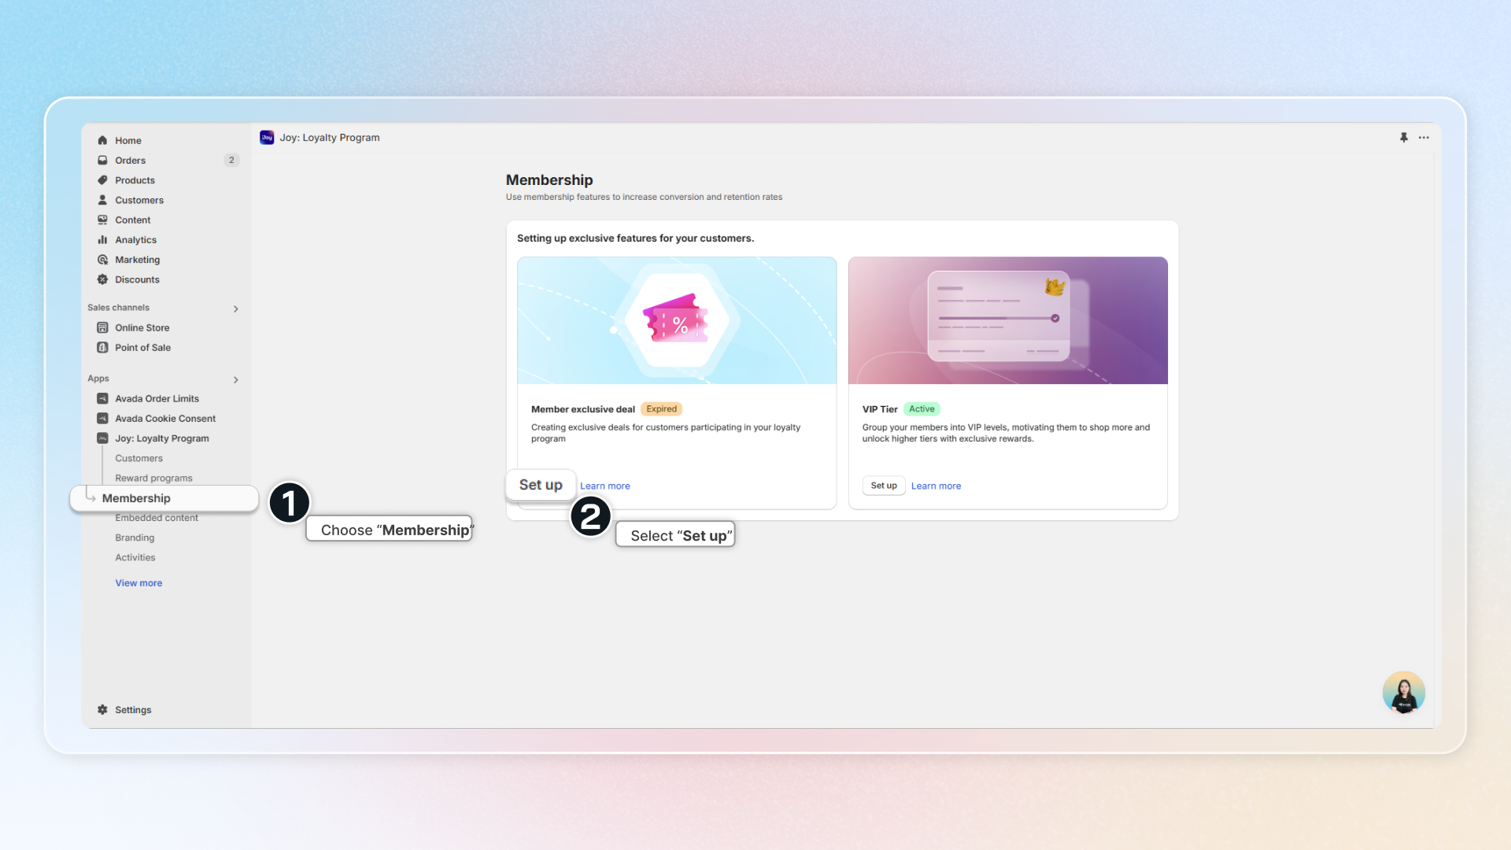This screenshot has width=1511, height=850.
Task: Click the Products tag icon
Action: [102, 180]
